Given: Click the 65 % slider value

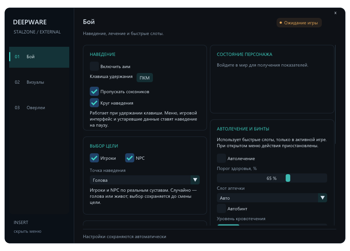Looking at the screenshot, I should pos(271,178).
